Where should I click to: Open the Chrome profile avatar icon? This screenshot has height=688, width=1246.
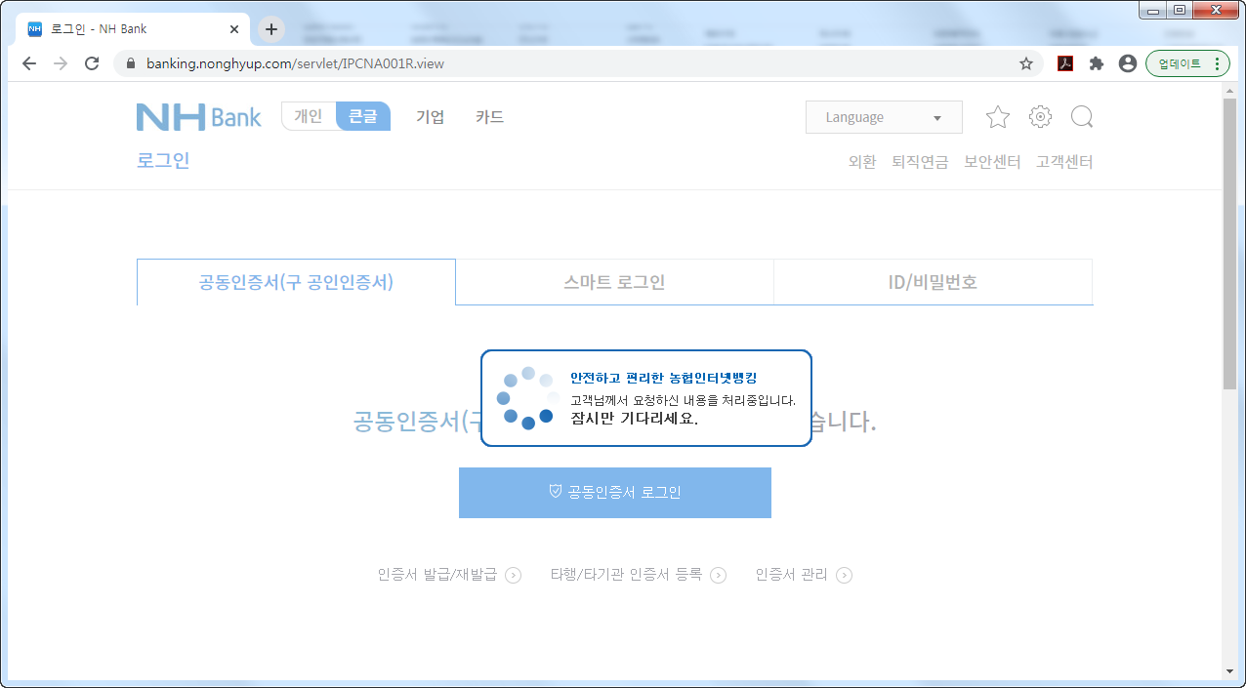coord(1128,63)
